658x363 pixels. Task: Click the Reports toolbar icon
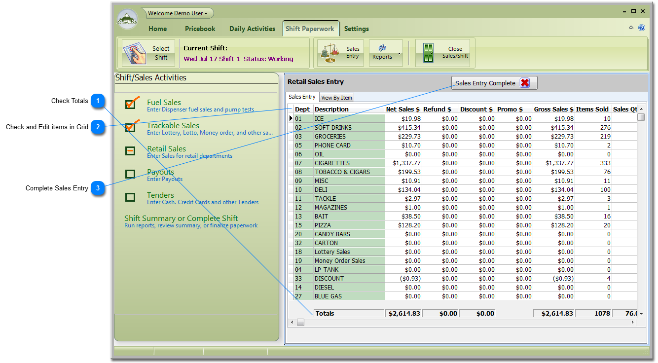point(382,48)
